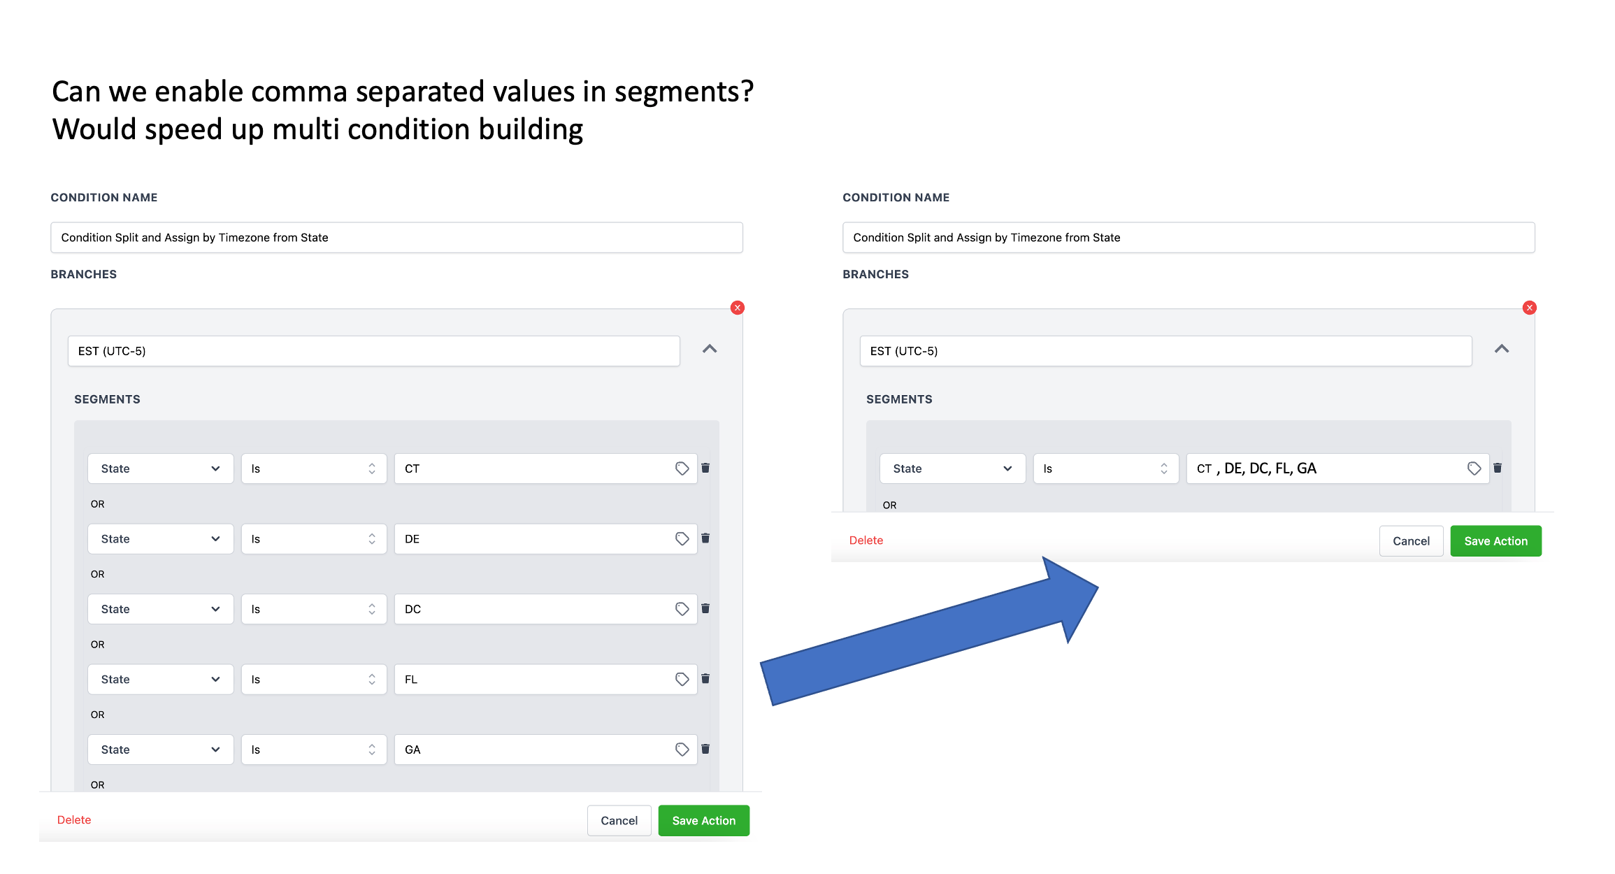The image size is (1615, 874).
Task: Open the Is operator selector in the DE row
Action: [x=313, y=539]
